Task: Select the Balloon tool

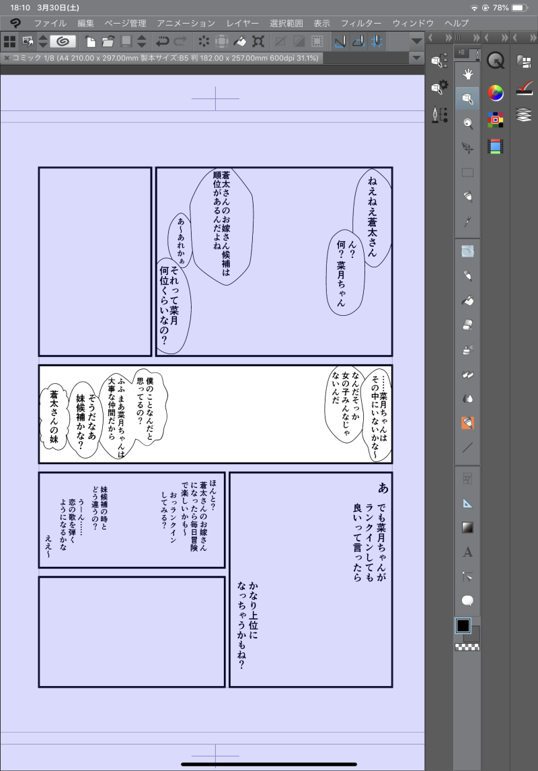Action: click(468, 601)
